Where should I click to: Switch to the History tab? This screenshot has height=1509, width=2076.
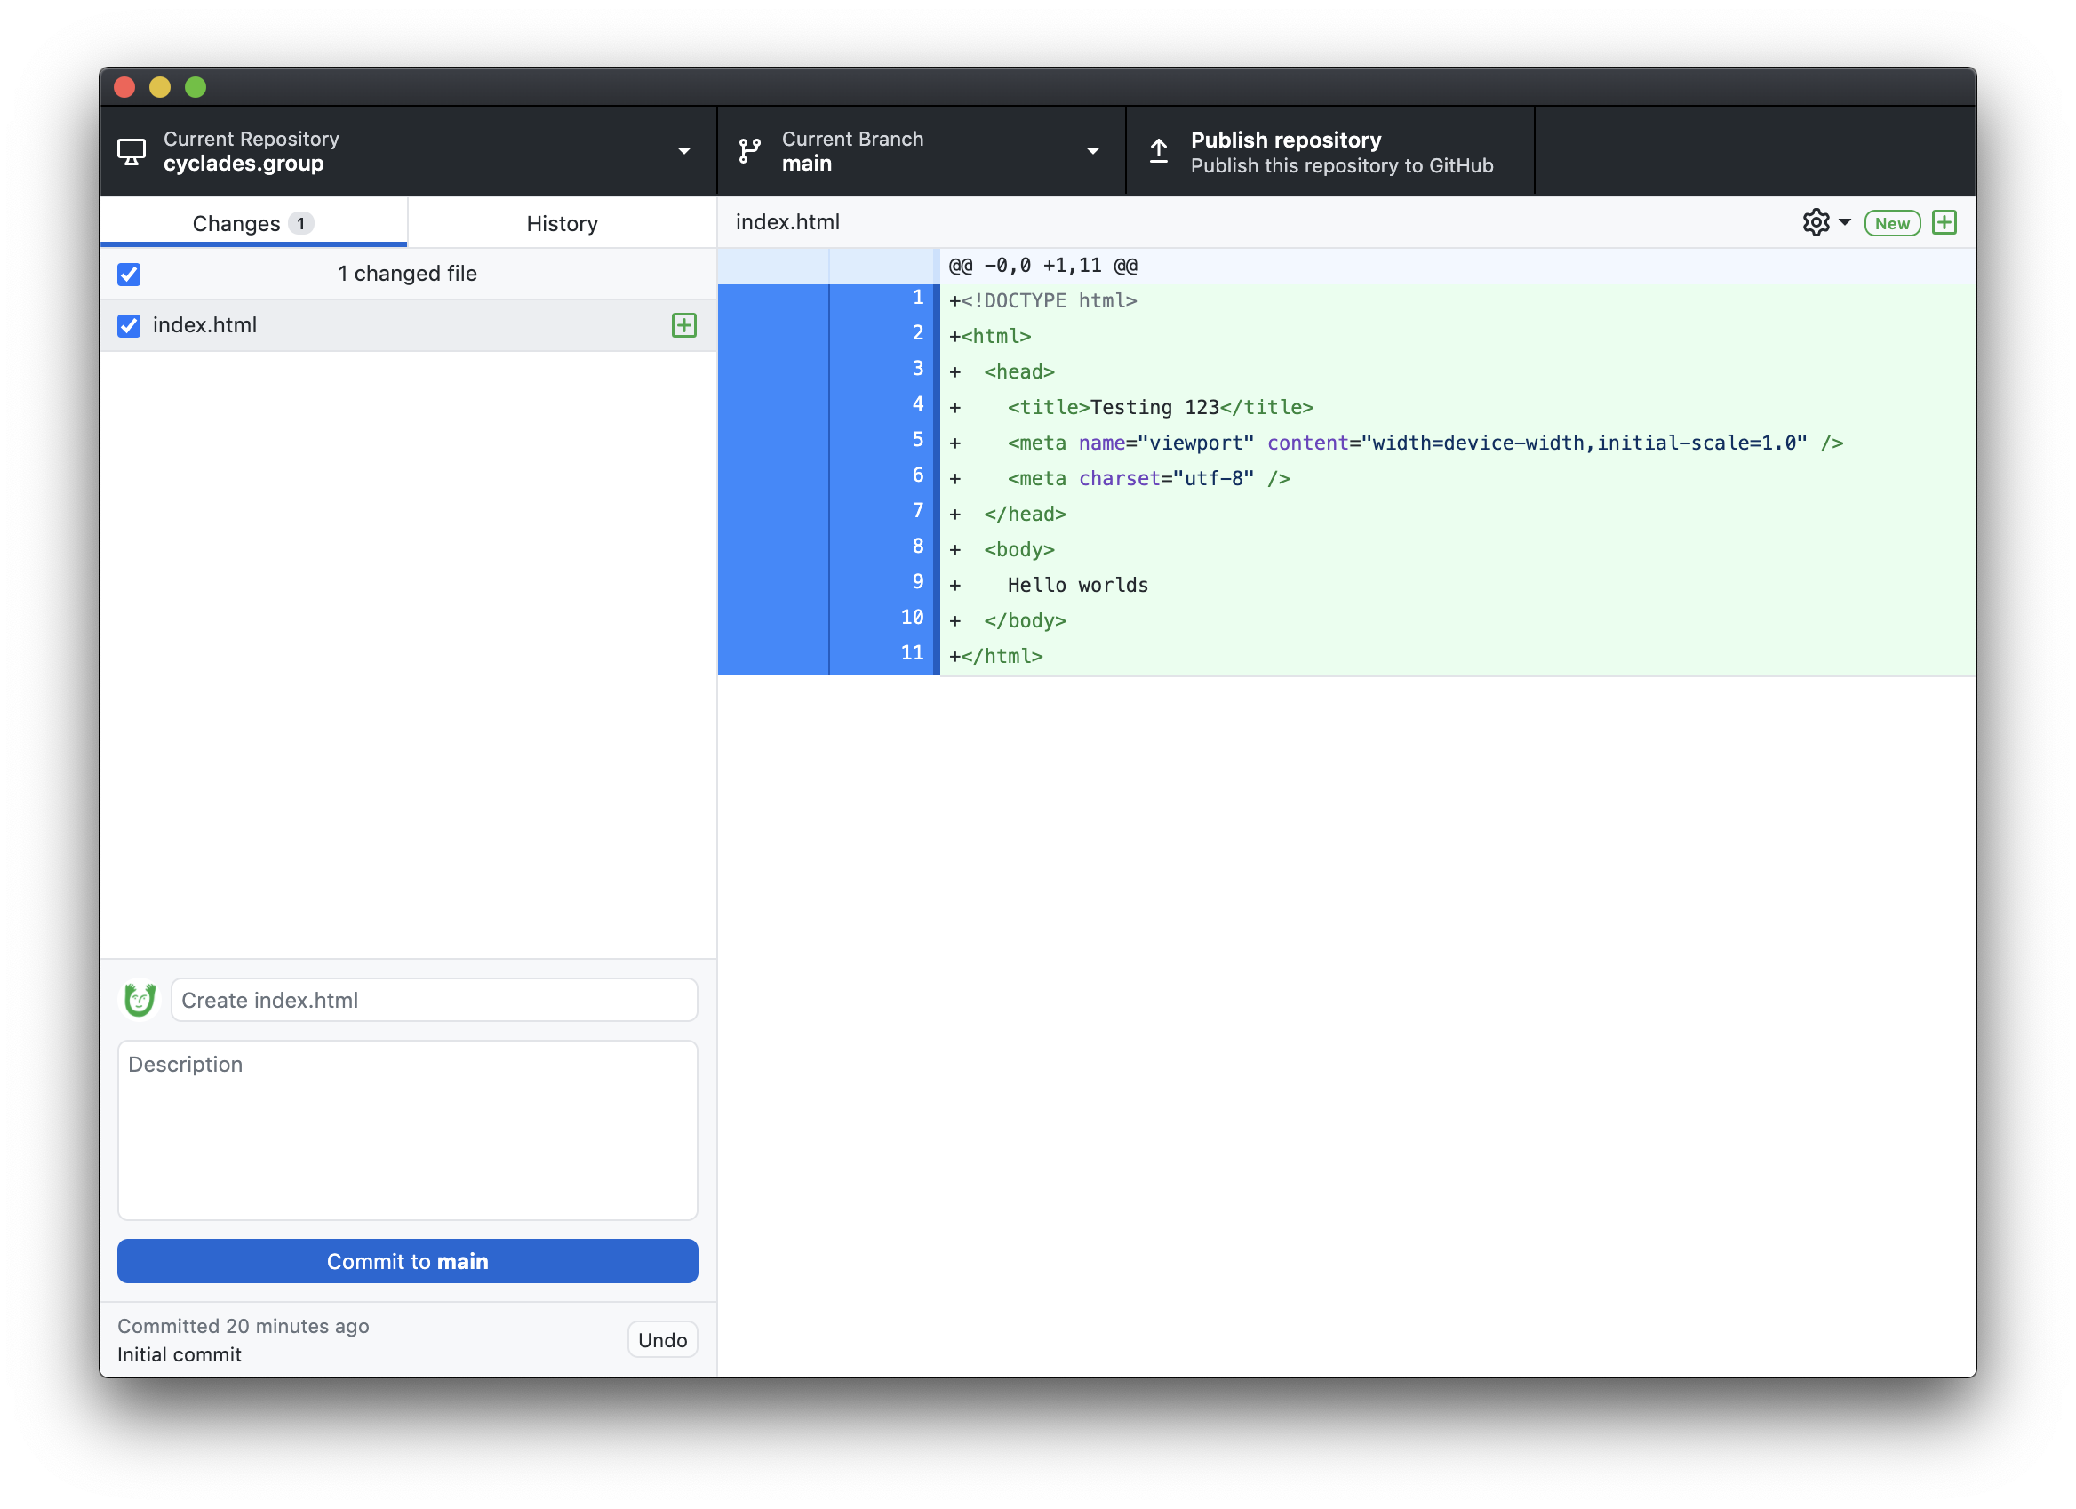coord(561,223)
